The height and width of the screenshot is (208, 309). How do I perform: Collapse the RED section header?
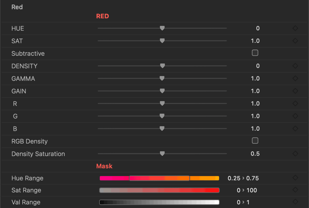click(102, 16)
